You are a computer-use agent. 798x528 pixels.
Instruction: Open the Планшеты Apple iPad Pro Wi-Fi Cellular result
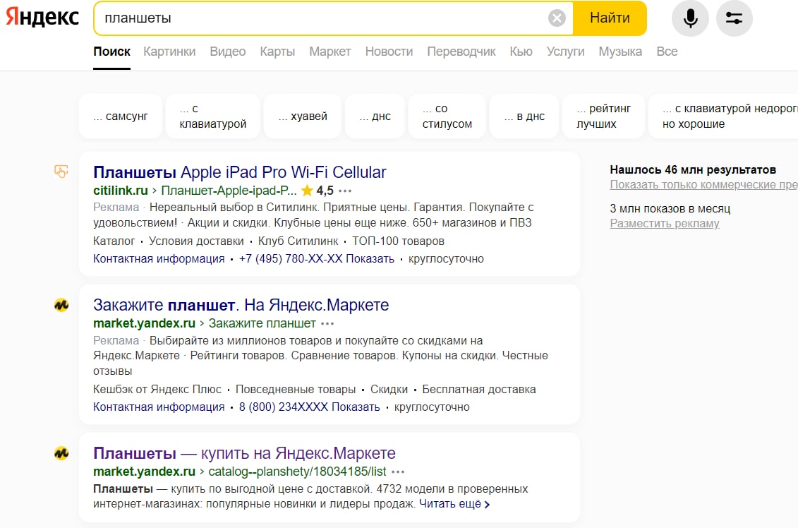coord(240,172)
